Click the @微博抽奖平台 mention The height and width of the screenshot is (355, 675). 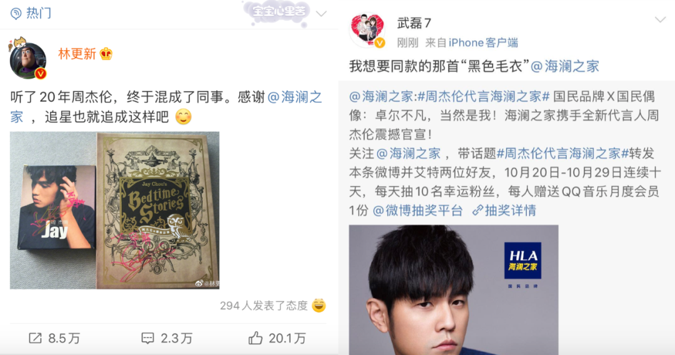click(x=417, y=211)
